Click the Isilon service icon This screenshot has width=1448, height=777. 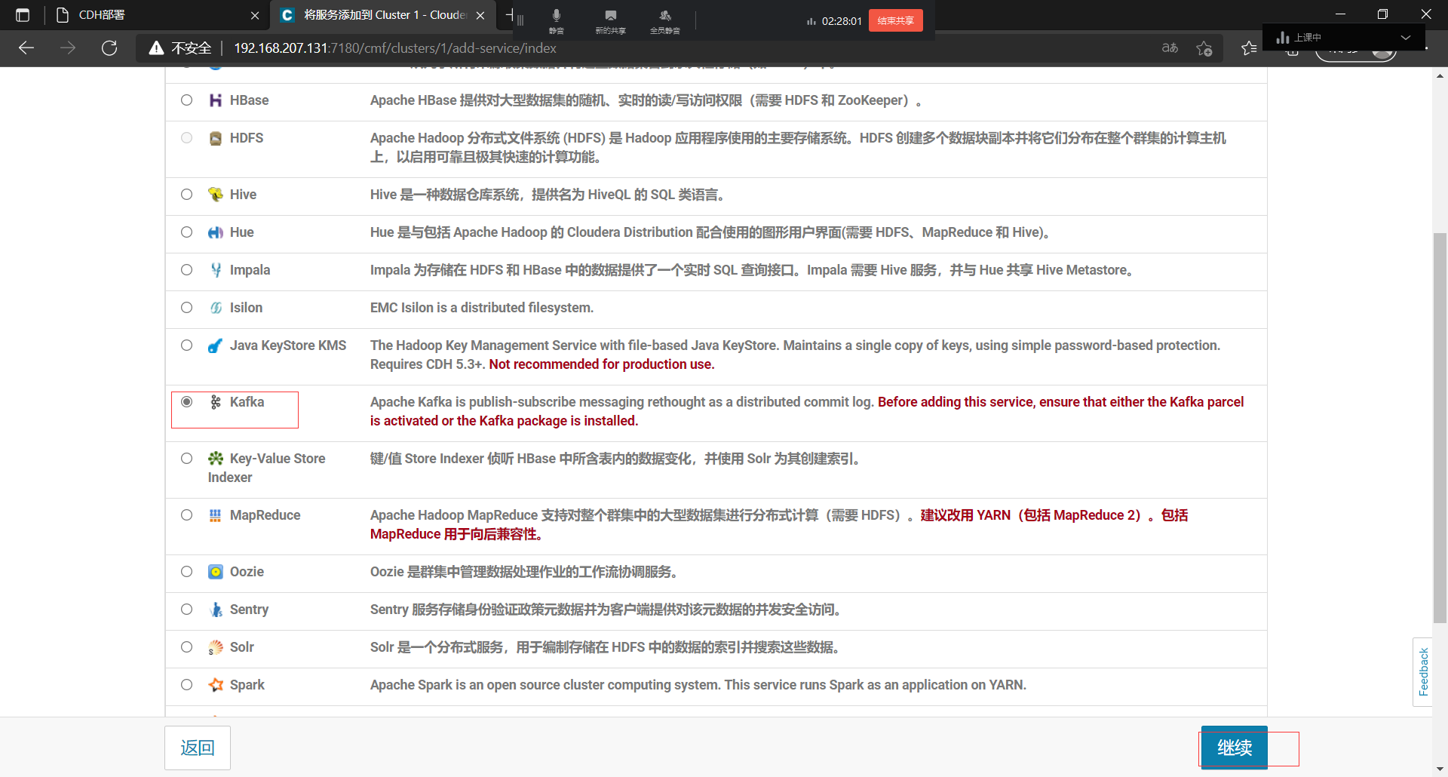[216, 308]
